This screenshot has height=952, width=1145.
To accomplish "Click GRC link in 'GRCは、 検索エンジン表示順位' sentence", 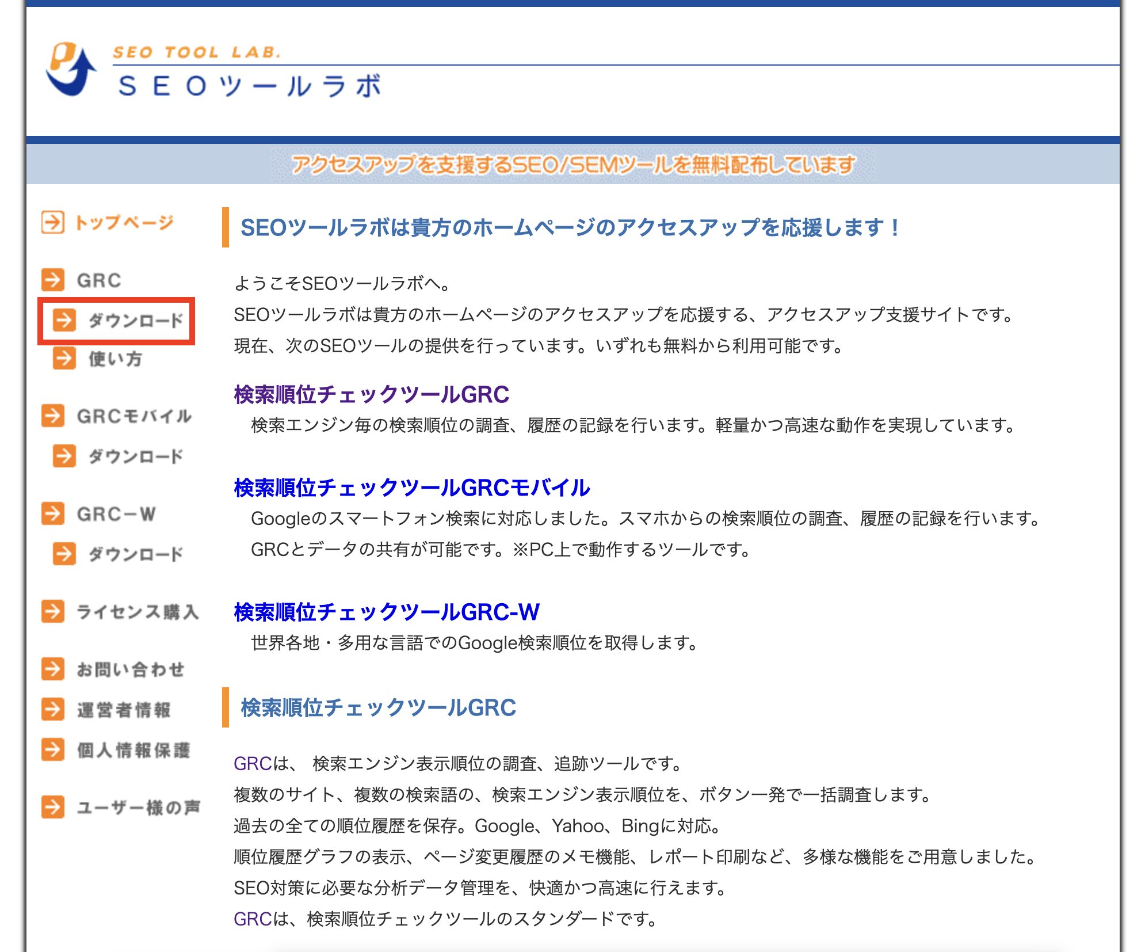I will click(x=253, y=763).
